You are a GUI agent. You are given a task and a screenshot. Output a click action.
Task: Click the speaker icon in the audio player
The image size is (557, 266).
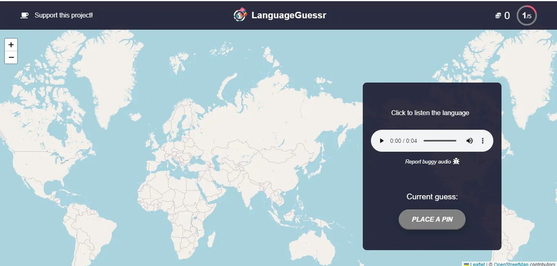click(469, 141)
